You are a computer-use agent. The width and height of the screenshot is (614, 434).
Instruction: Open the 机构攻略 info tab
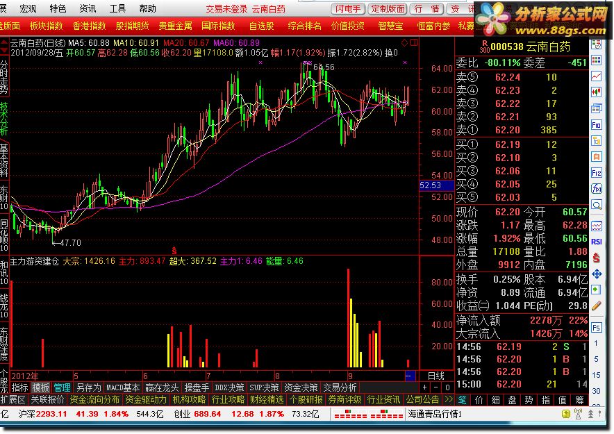[189, 399]
